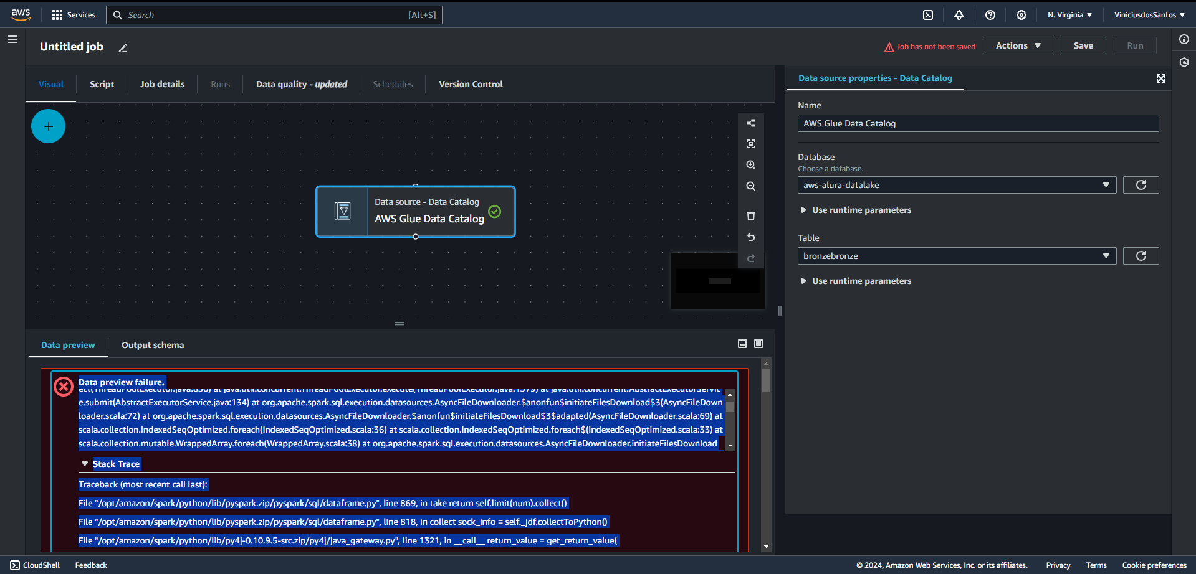The height and width of the screenshot is (574, 1196).
Task: Expand Use runtime parameters under Table
Action: (856, 281)
